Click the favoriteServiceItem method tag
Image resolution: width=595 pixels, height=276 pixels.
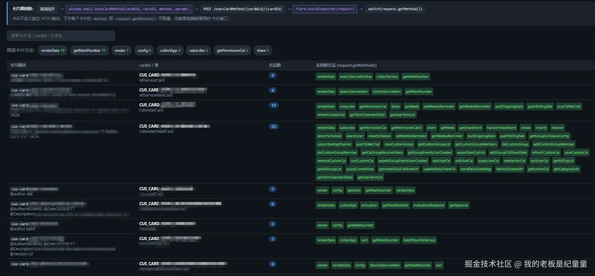click(x=385, y=265)
